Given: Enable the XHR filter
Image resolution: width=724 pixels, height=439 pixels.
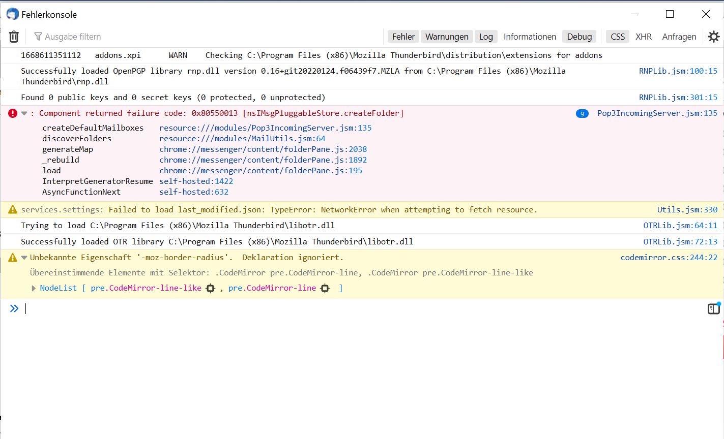Looking at the screenshot, I should [x=643, y=37].
